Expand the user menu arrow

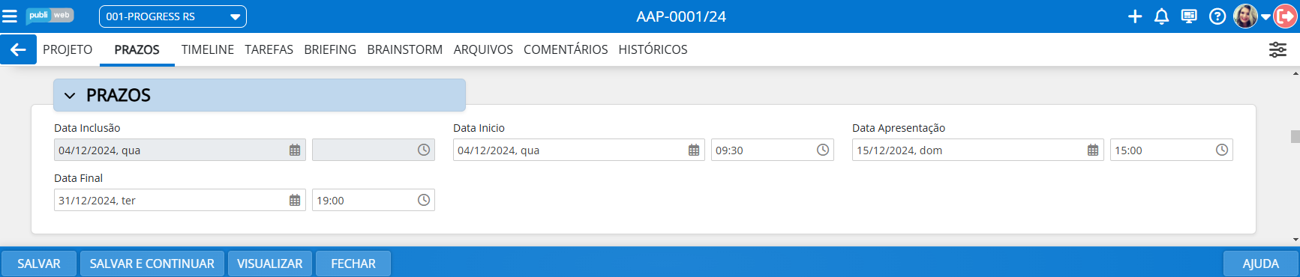click(x=1265, y=16)
